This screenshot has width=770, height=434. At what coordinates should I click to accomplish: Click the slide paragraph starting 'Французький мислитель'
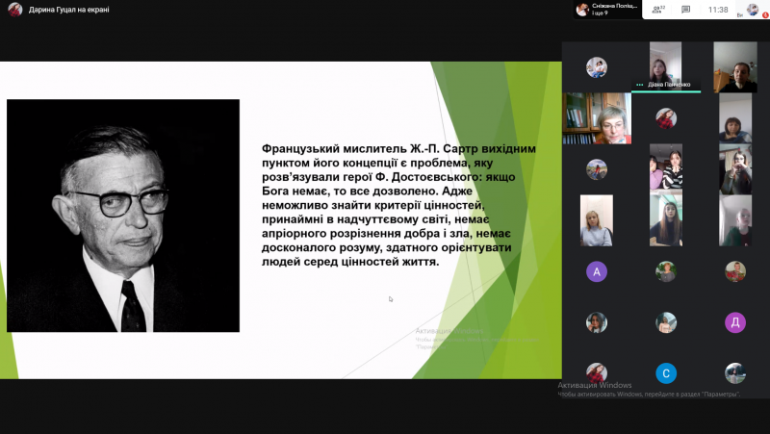click(x=398, y=205)
